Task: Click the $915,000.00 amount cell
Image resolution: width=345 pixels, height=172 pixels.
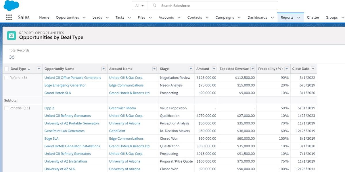Action: pos(206,154)
